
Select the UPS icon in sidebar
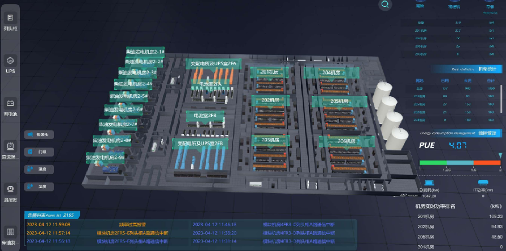(x=10, y=64)
